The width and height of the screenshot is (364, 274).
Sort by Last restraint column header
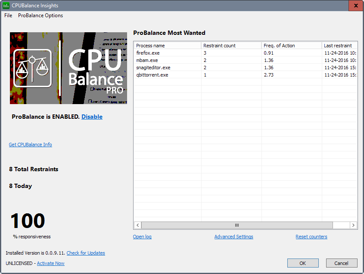339,46
